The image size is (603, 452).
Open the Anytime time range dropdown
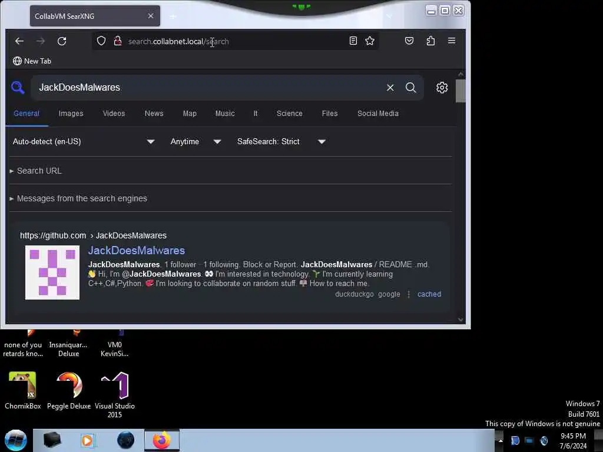coord(196,141)
